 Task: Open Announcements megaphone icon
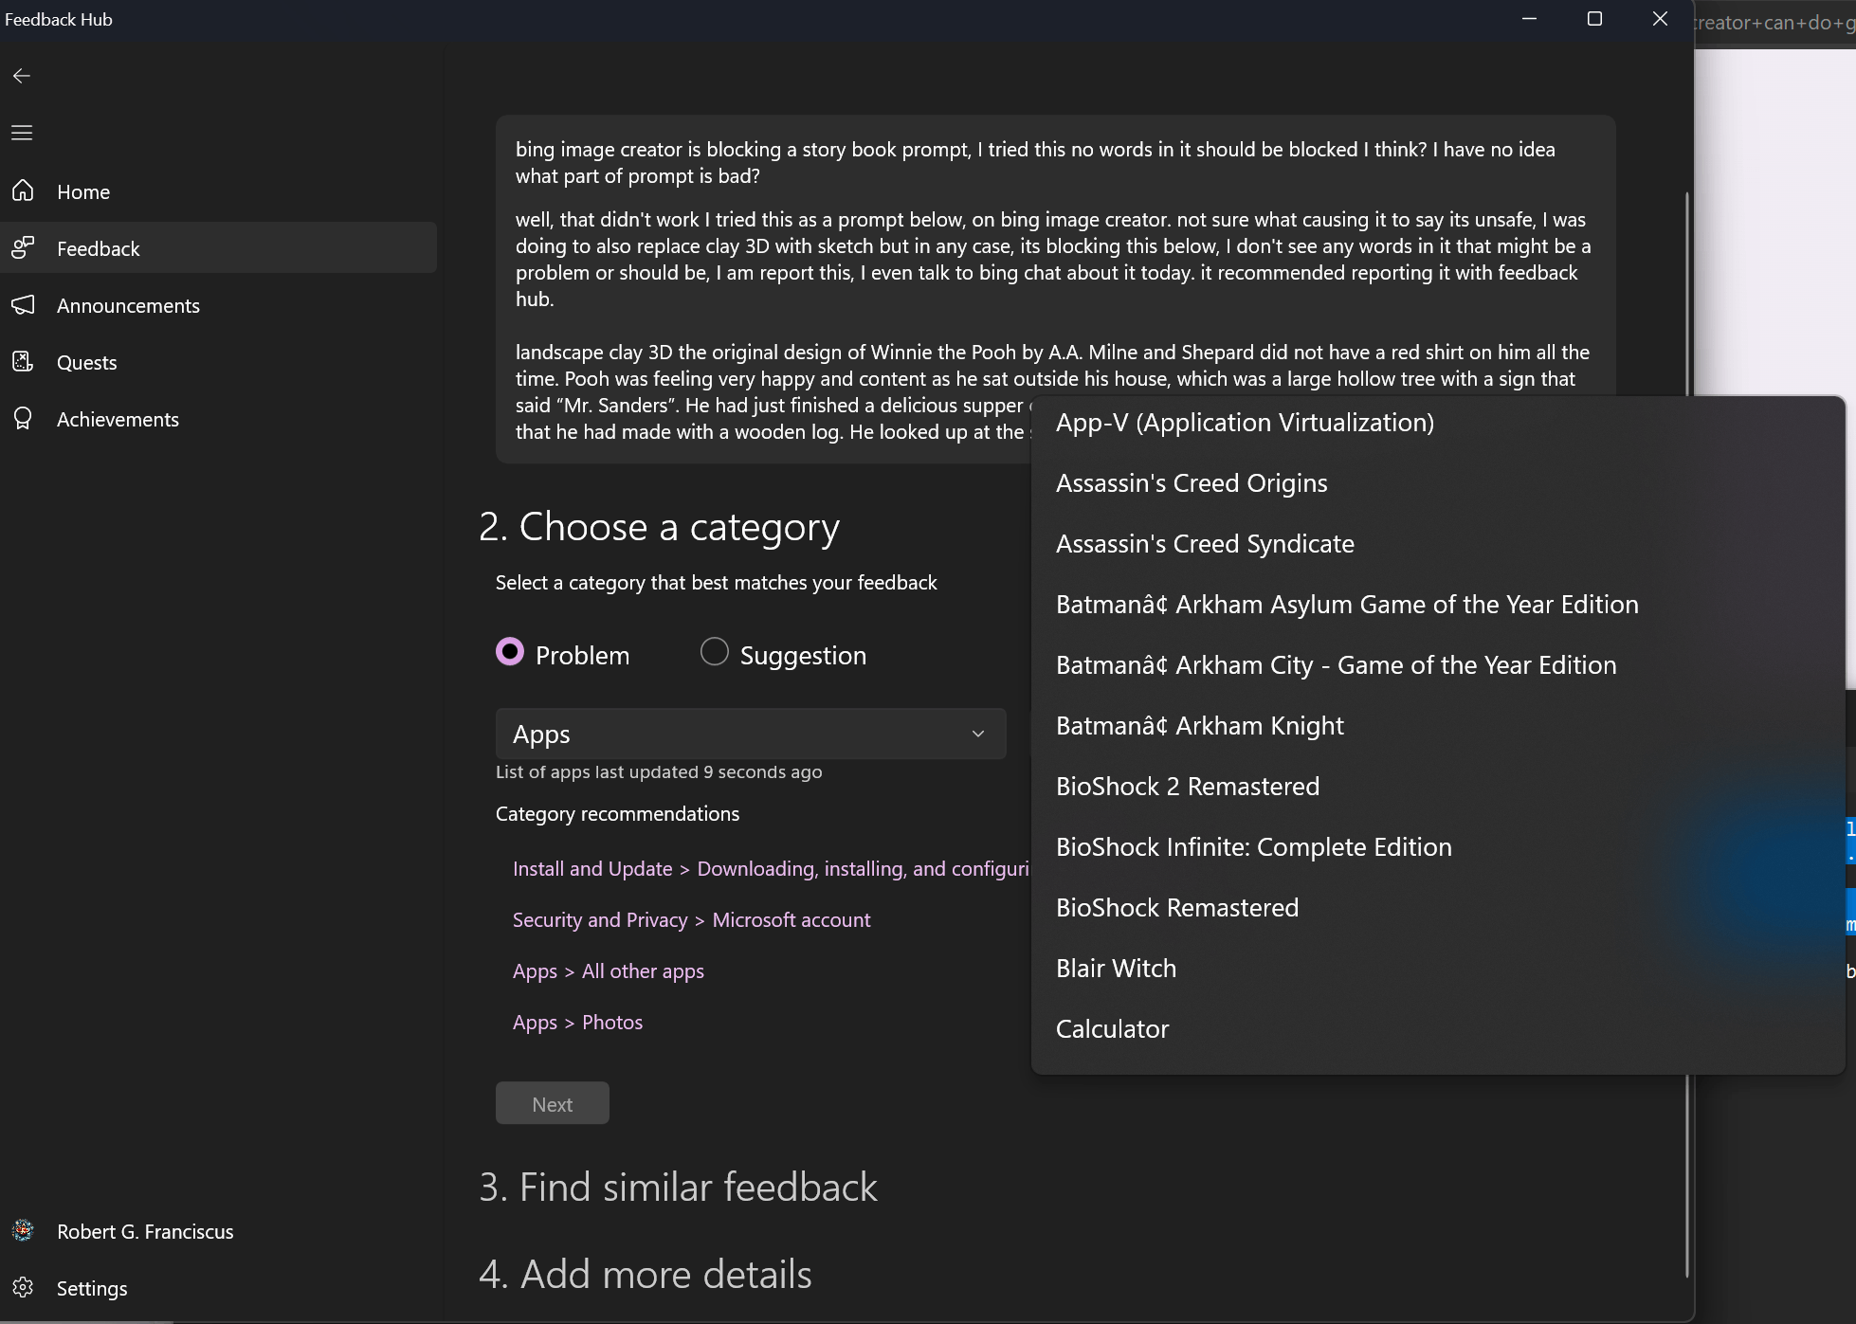point(24,305)
